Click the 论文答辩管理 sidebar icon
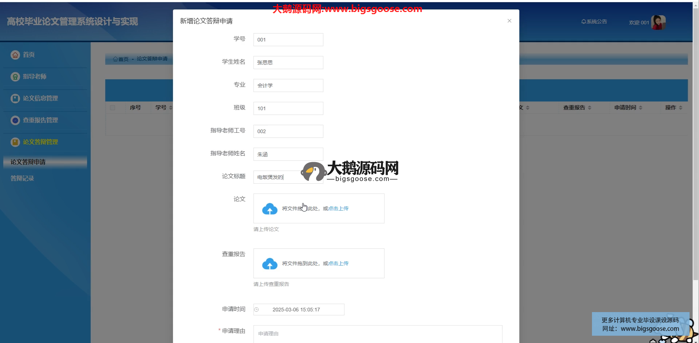The width and height of the screenshot is (699, 343). pos(15,142)
